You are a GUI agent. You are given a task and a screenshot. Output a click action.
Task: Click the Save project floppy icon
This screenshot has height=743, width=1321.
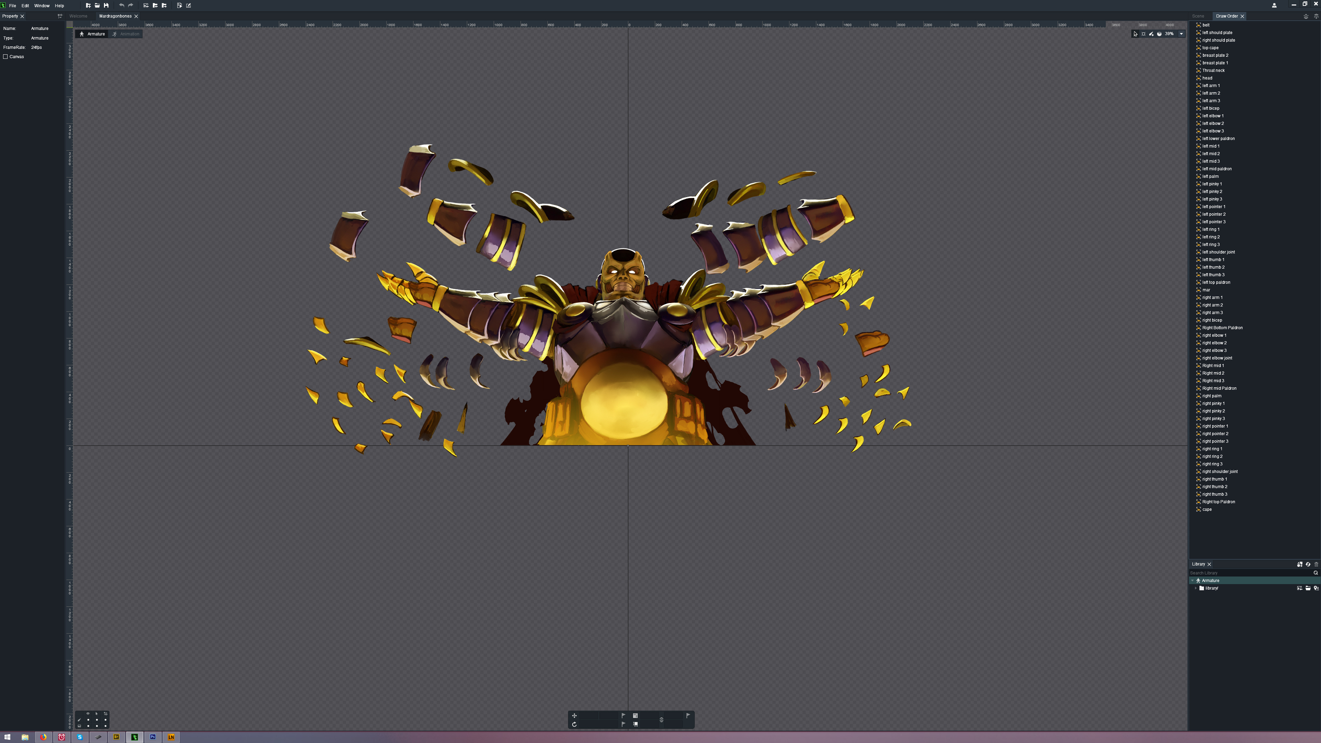point(106,6)
